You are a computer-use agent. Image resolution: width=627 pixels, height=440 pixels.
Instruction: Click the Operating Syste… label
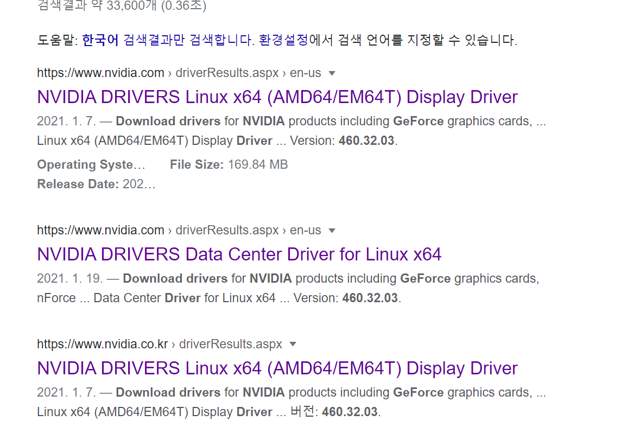click(x=91, y=164)
